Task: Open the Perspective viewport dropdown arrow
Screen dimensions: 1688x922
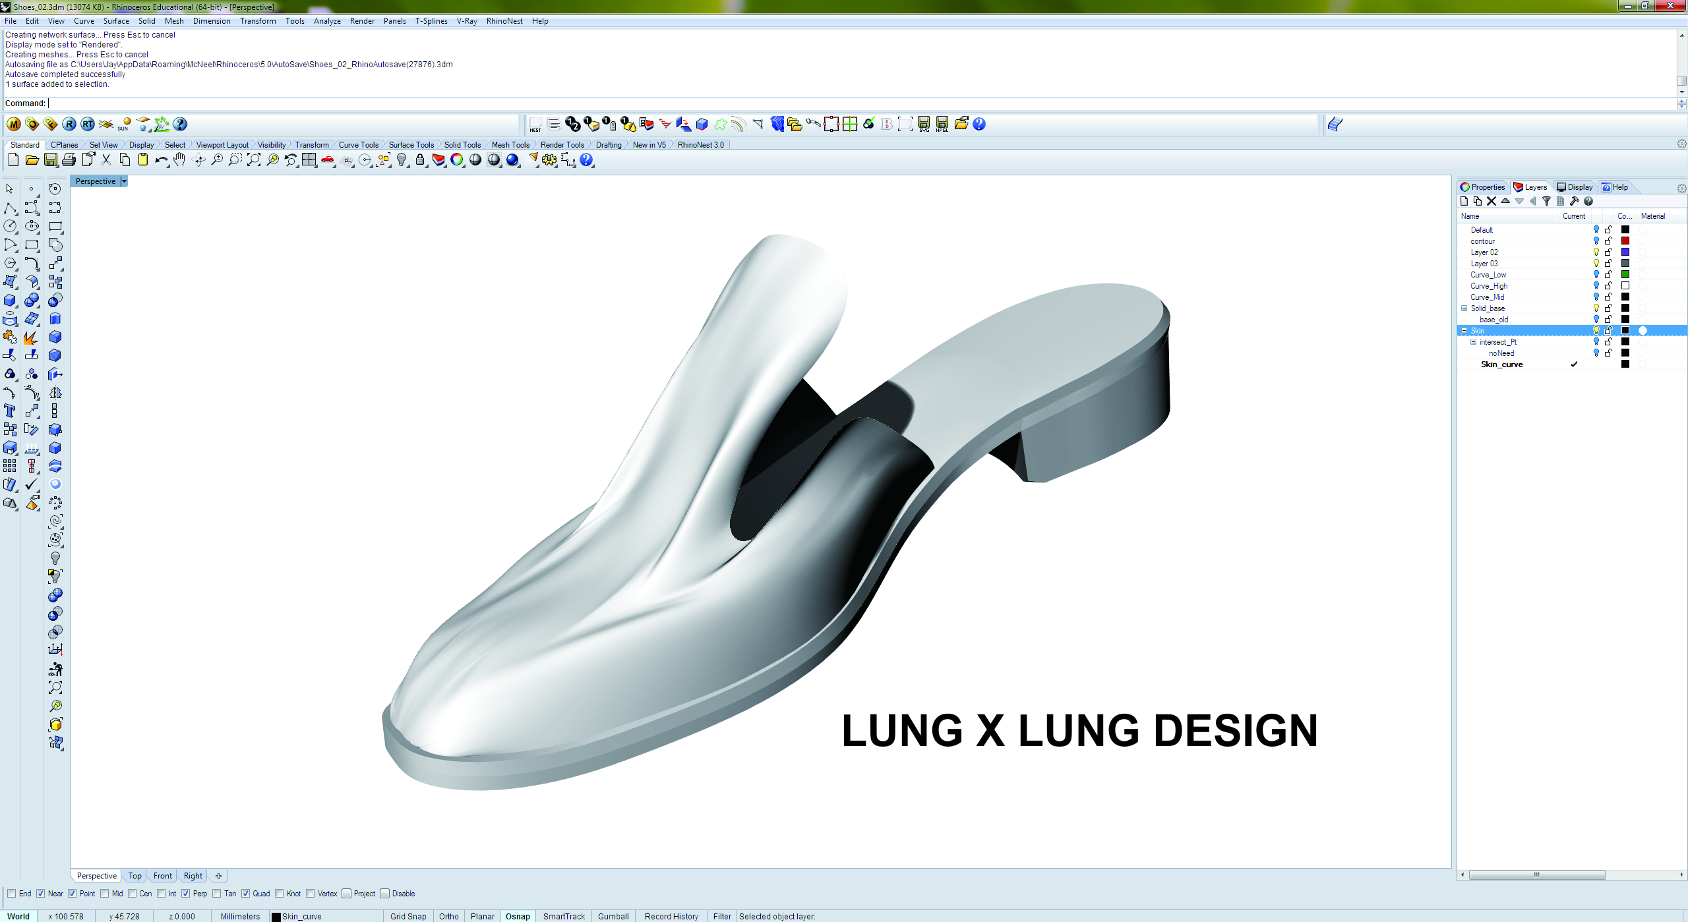Action: pyautogui.click(x=124, y=181)
